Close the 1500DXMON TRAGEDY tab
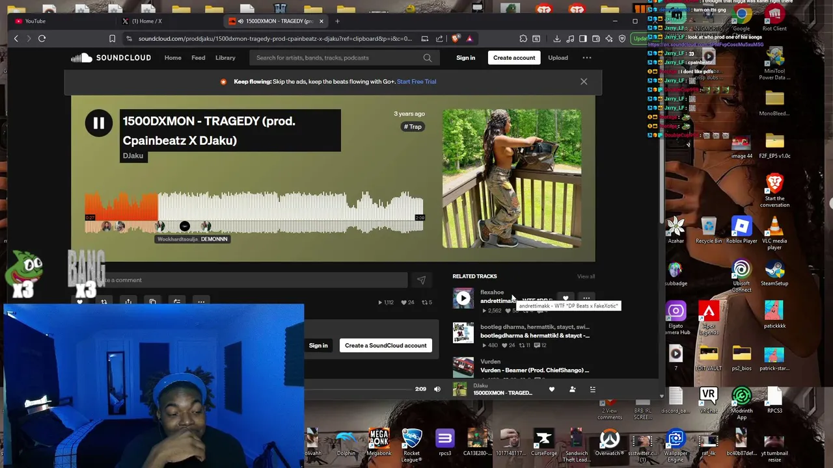The image size is (833, 468). pyautogui.click(x=321, y=21)
